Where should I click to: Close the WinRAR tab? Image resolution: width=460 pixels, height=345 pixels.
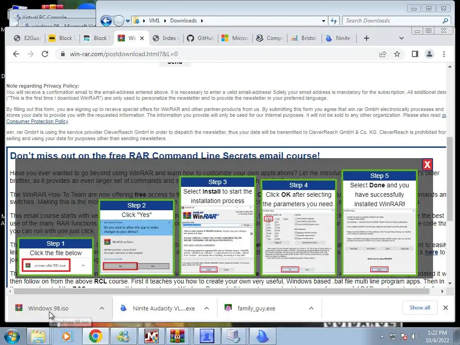tap(142, 38)
